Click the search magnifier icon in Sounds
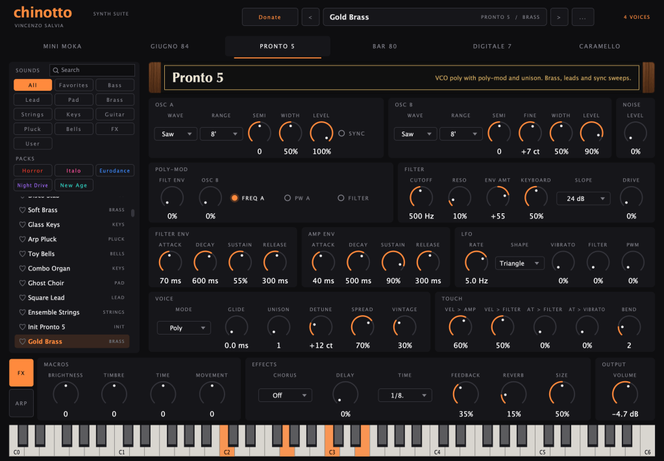The width and height of the screenshot is (664, 461). coord(55,70)
